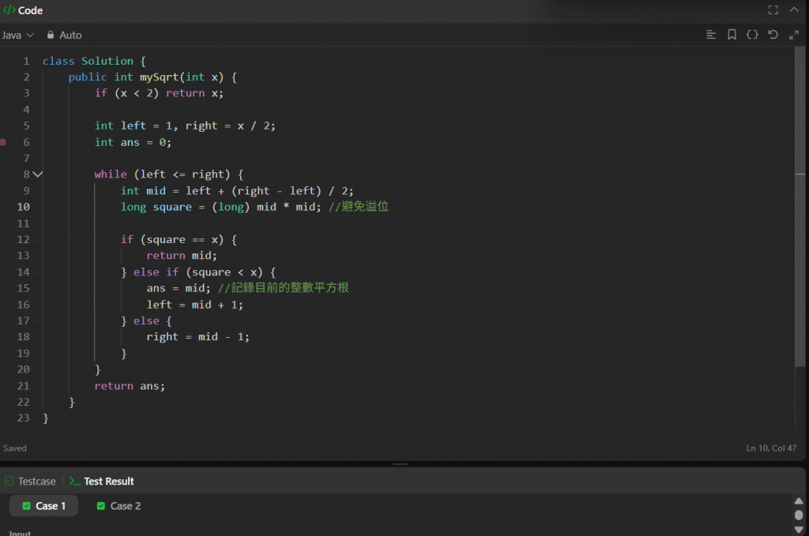Screen dimensions: 809x536
Task: Click the Input label in test results
Action: (20, 533)
